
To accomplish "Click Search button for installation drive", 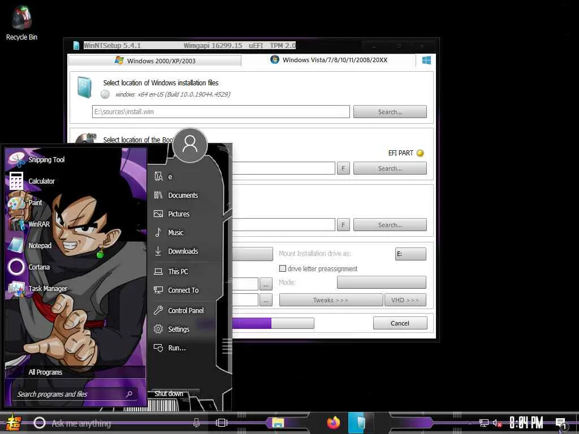I will 390,225.
